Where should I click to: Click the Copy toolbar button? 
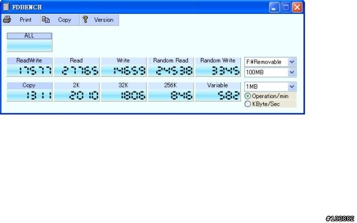[60, 20]
